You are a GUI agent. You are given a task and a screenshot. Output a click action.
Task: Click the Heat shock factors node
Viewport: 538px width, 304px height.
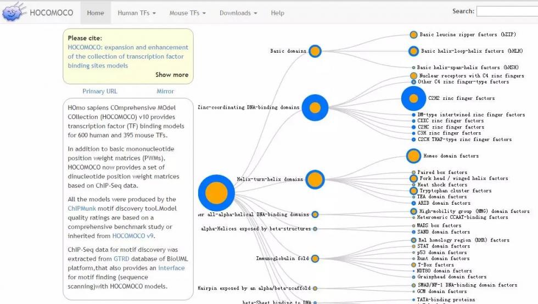point(413,184)
